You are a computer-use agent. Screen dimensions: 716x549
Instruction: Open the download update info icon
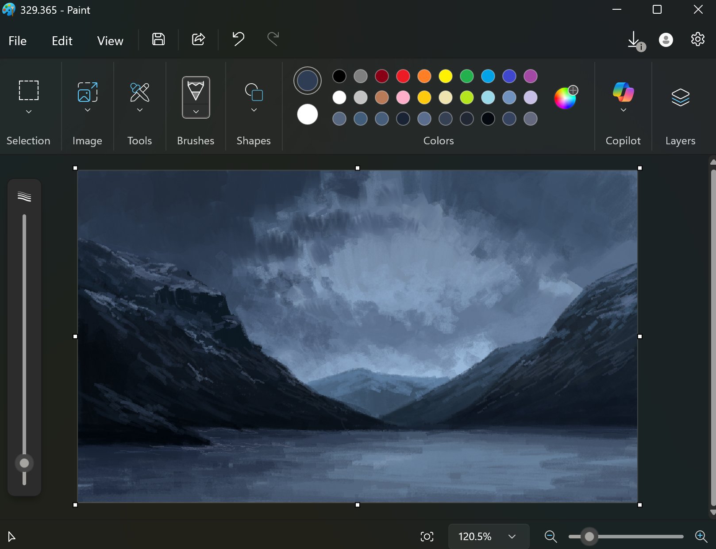tap(636, 41)
